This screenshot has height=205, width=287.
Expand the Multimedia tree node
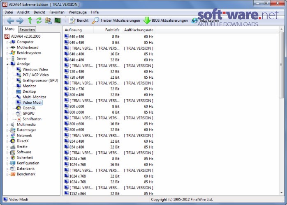point(7,125)
